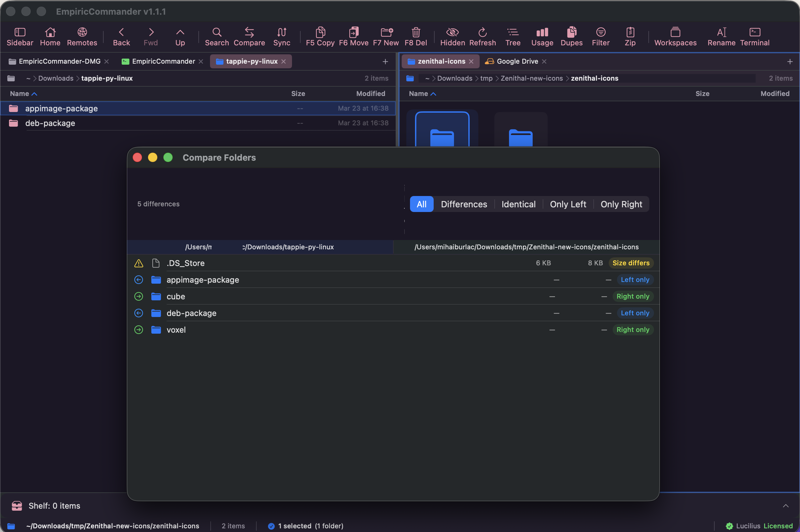Screen dimensions: 800x532
Task: Show disk Usage view
Action: coord(541,36)
